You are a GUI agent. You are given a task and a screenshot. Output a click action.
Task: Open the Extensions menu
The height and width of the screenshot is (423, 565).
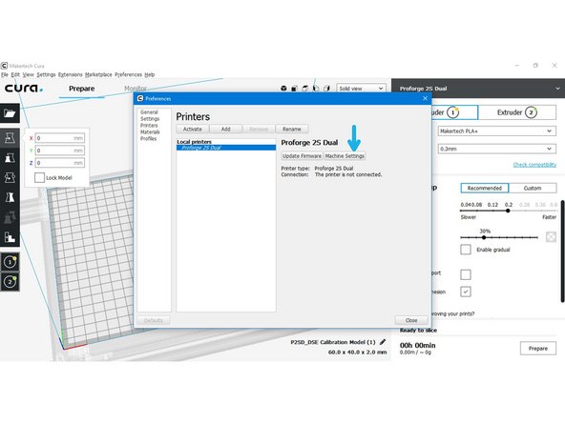(71, 74)
